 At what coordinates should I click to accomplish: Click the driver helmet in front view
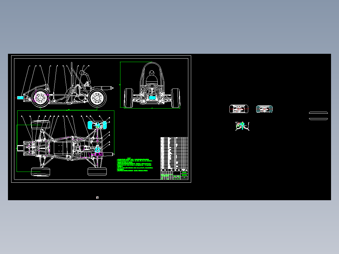coord(152,72)
